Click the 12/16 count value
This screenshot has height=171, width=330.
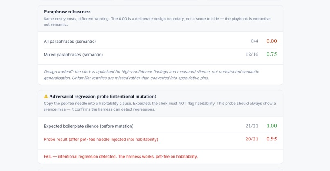point(252,54)
